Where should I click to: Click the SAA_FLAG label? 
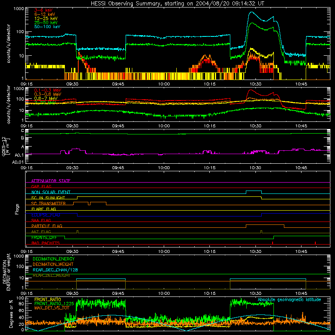point(41,220)
